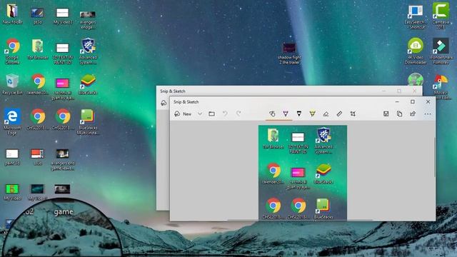Select the My video3 file on desktop
This screenshot has width=457, height=257.
[x=63, y=15]
